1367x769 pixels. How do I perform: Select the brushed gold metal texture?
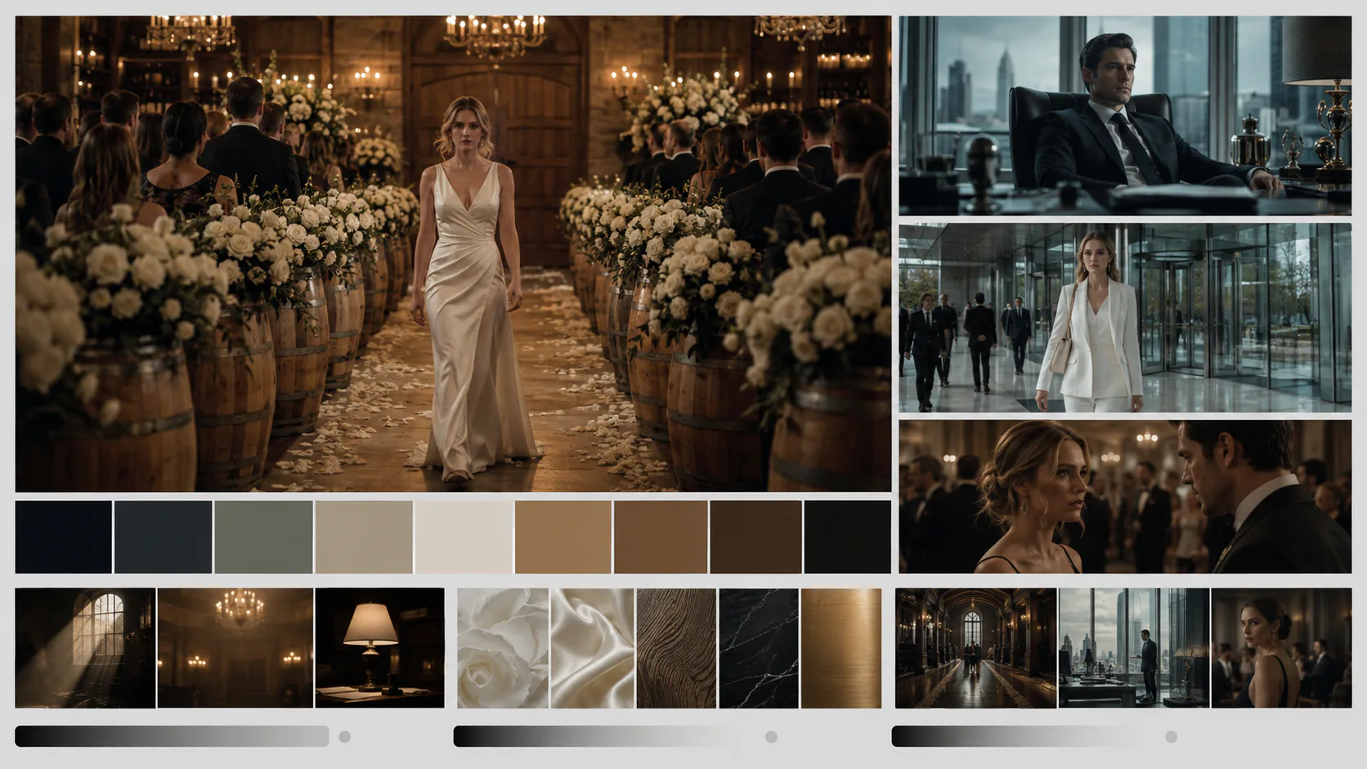[841, 648]
